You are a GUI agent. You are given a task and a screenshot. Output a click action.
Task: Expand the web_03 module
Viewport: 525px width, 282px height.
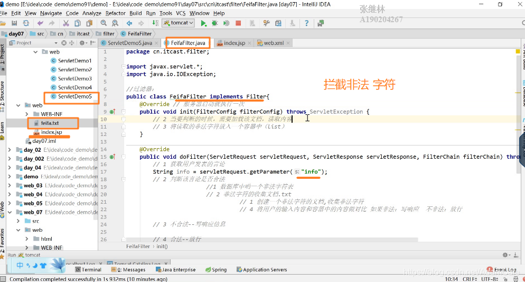[10, 185]
